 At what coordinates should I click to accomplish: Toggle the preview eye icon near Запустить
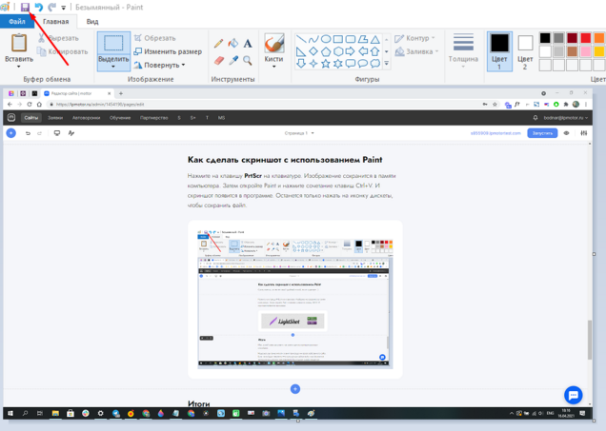point(566,133)
